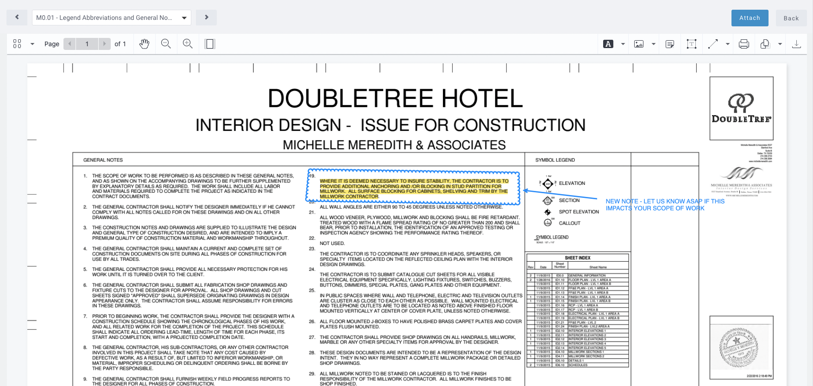Select the arrow drawing tool
Viewport: 813px width, 386px height.
[713, 44]
